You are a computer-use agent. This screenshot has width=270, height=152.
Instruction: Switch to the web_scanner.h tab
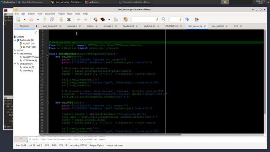(x=50, y=26)
